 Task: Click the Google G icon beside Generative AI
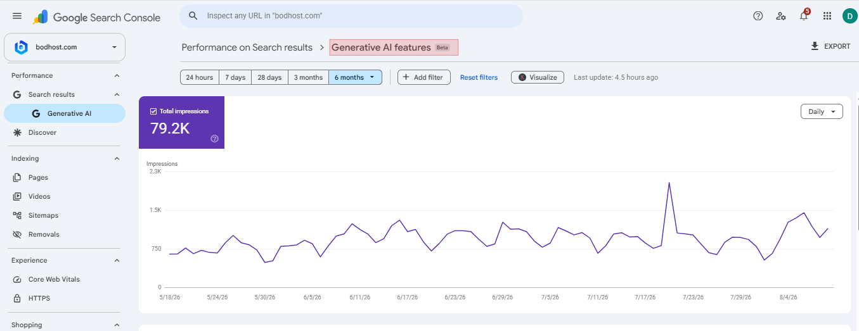pyautogui.click(x=36, y=113)
